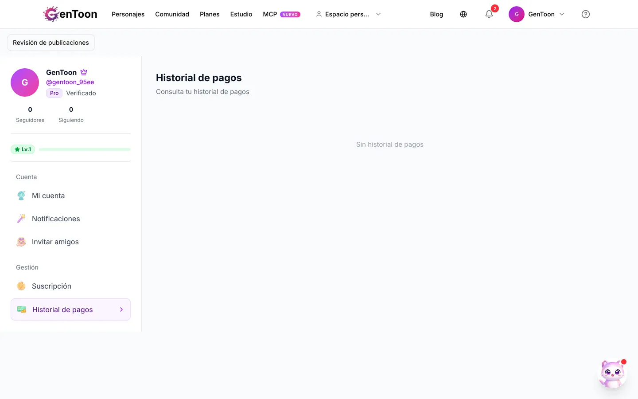View the Siguiendo count

(x=71, y=114)
